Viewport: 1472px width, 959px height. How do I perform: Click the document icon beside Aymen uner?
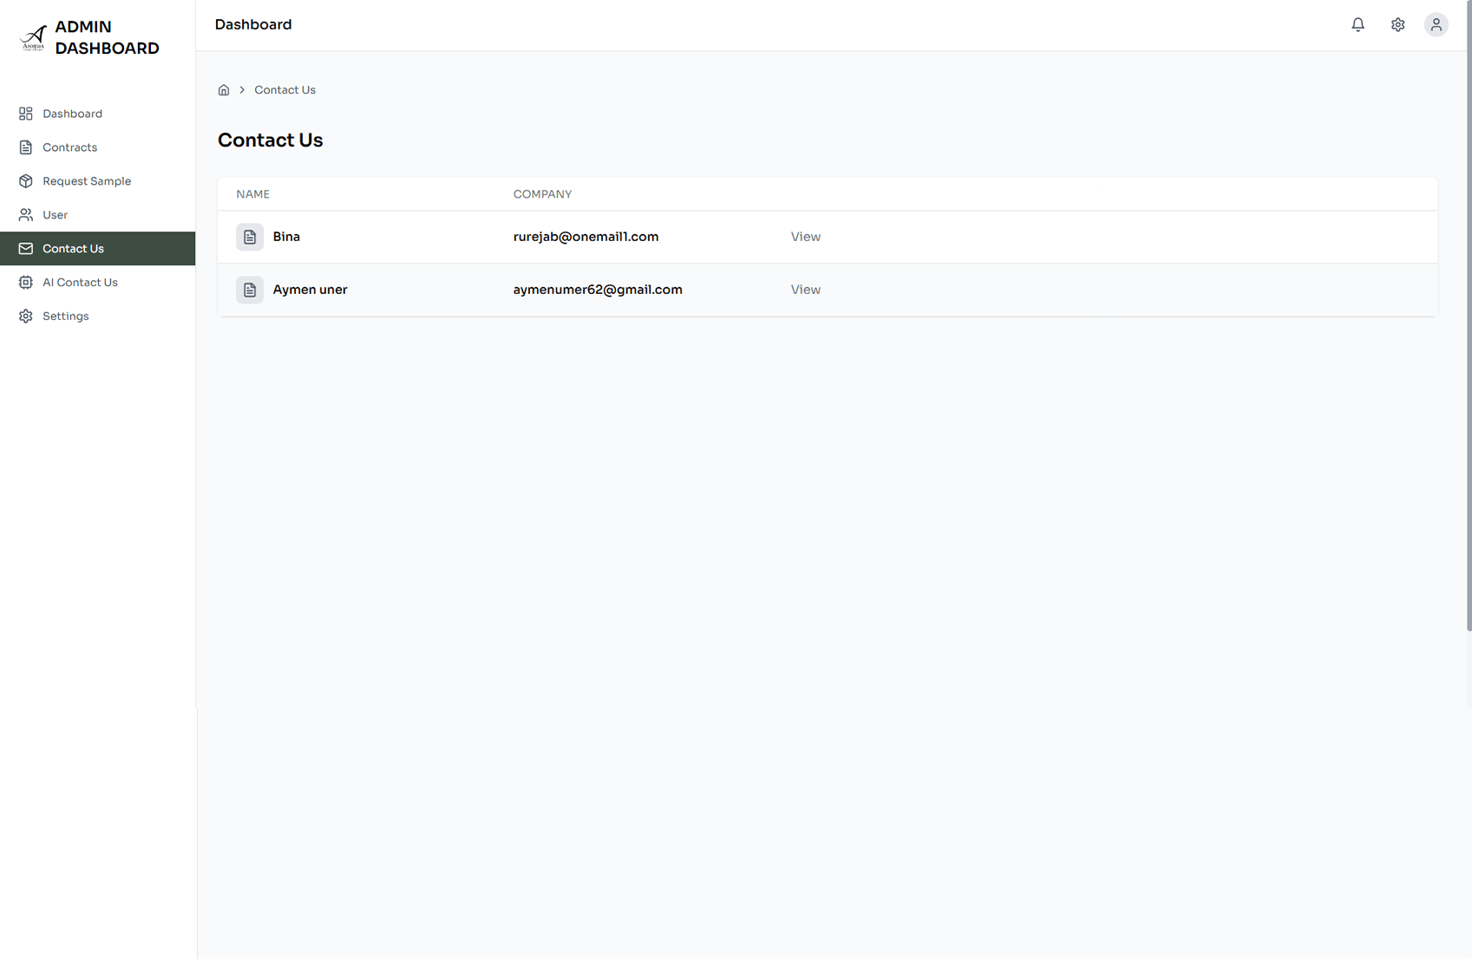coord(250,290)
